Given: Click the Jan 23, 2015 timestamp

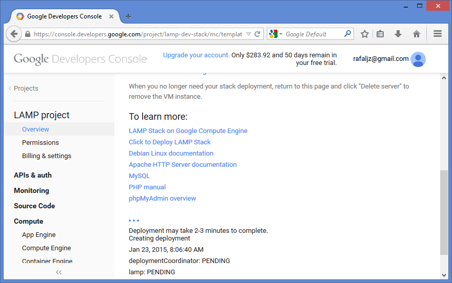Looking at the screenshot, I should tap(166, 250).
